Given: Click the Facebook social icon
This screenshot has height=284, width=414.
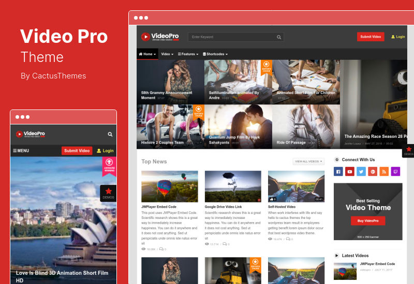Looking at the screenshot, I should click(338, 171).
